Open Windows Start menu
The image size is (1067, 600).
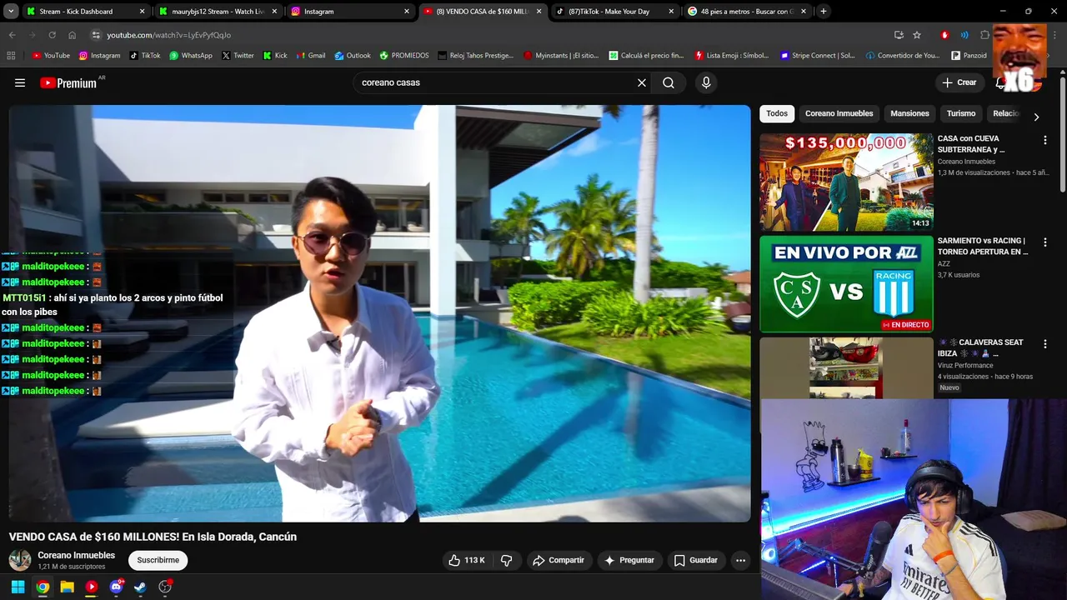point(18,587)
